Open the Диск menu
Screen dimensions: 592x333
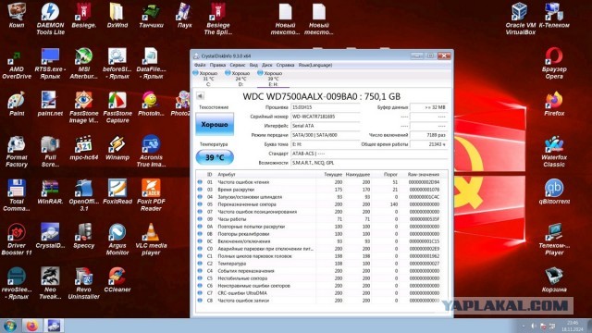[267, 65]
